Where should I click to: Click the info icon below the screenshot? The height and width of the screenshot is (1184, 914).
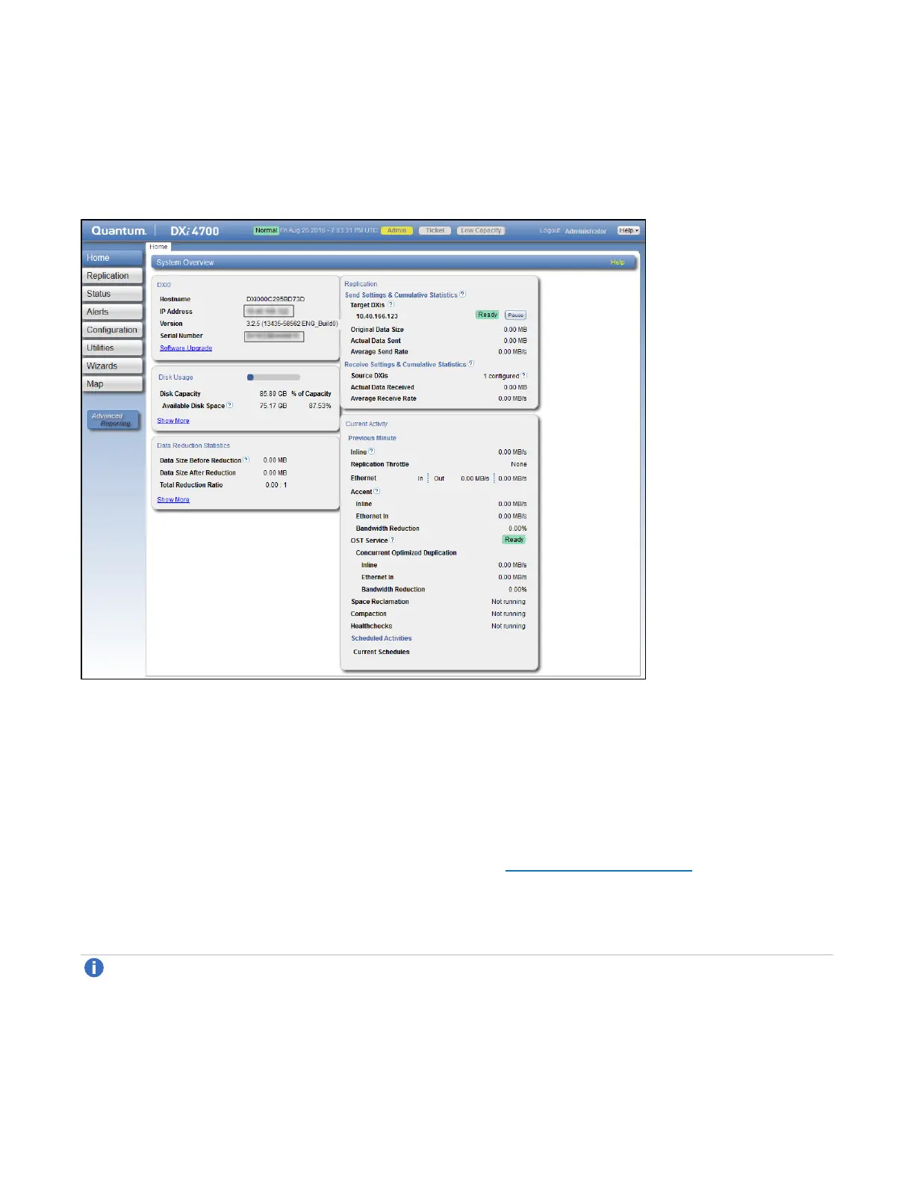pos(94,968)
